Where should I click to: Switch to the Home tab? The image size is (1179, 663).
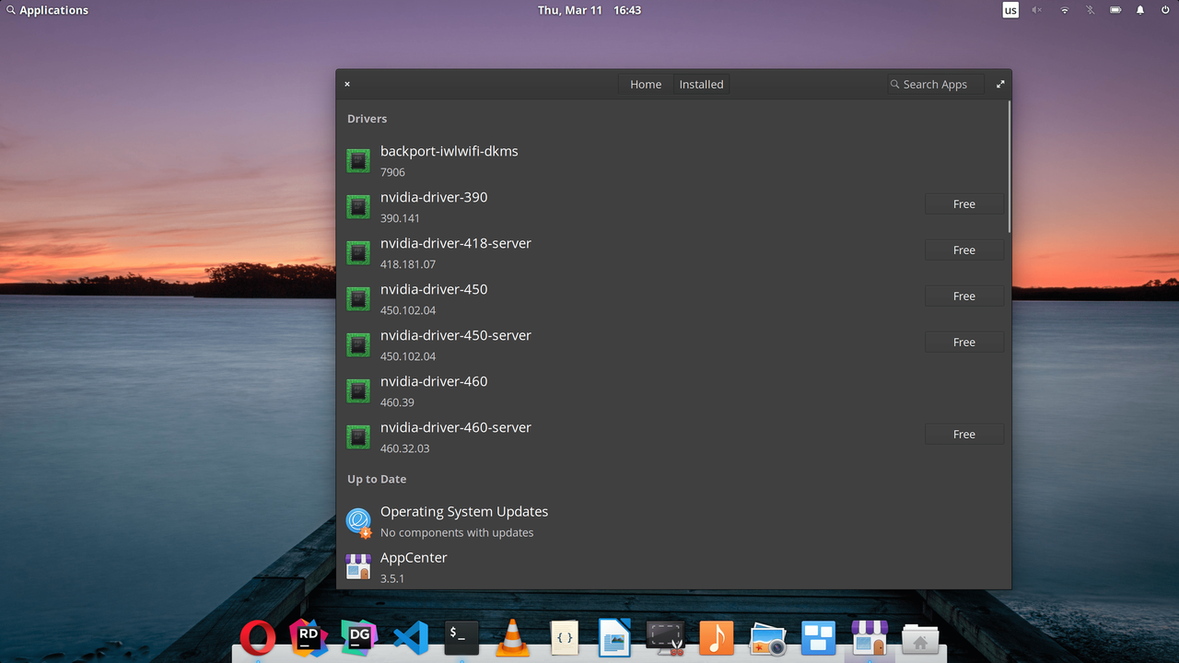(646, 84)
